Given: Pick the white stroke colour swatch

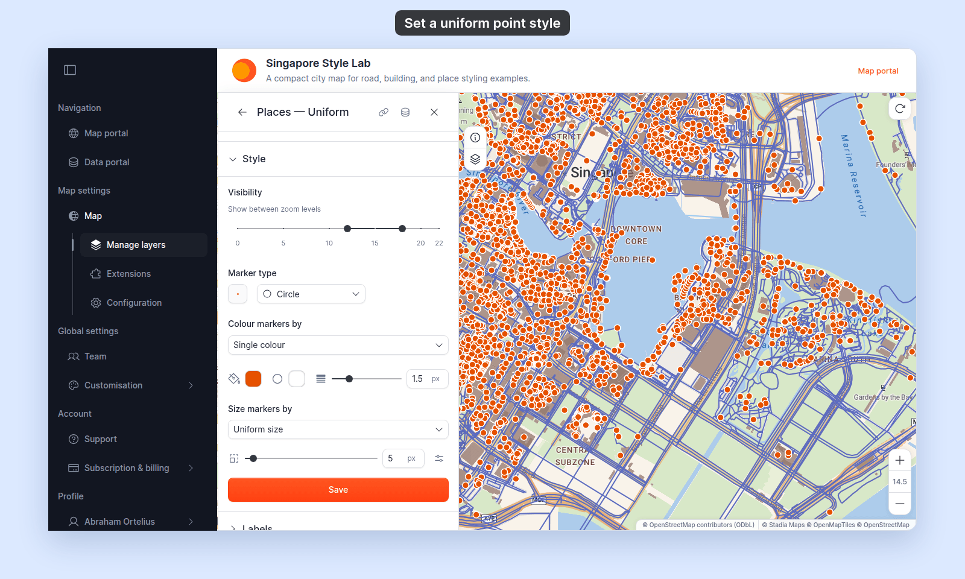Looking at the screenshot, I should 297,379.
